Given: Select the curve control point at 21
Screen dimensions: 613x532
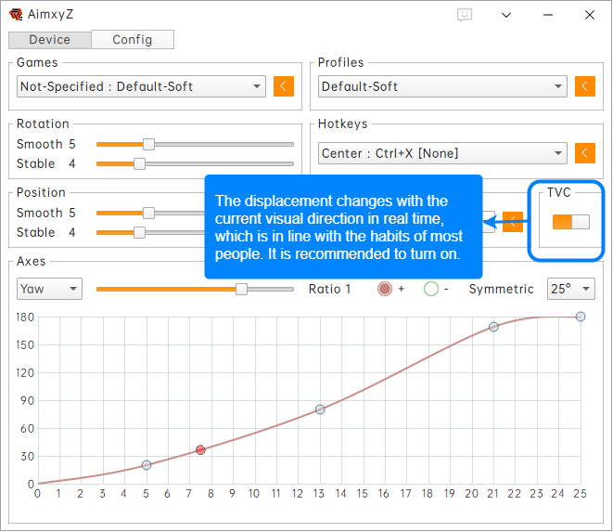Looking at the screenshot, I should (493, 327).
